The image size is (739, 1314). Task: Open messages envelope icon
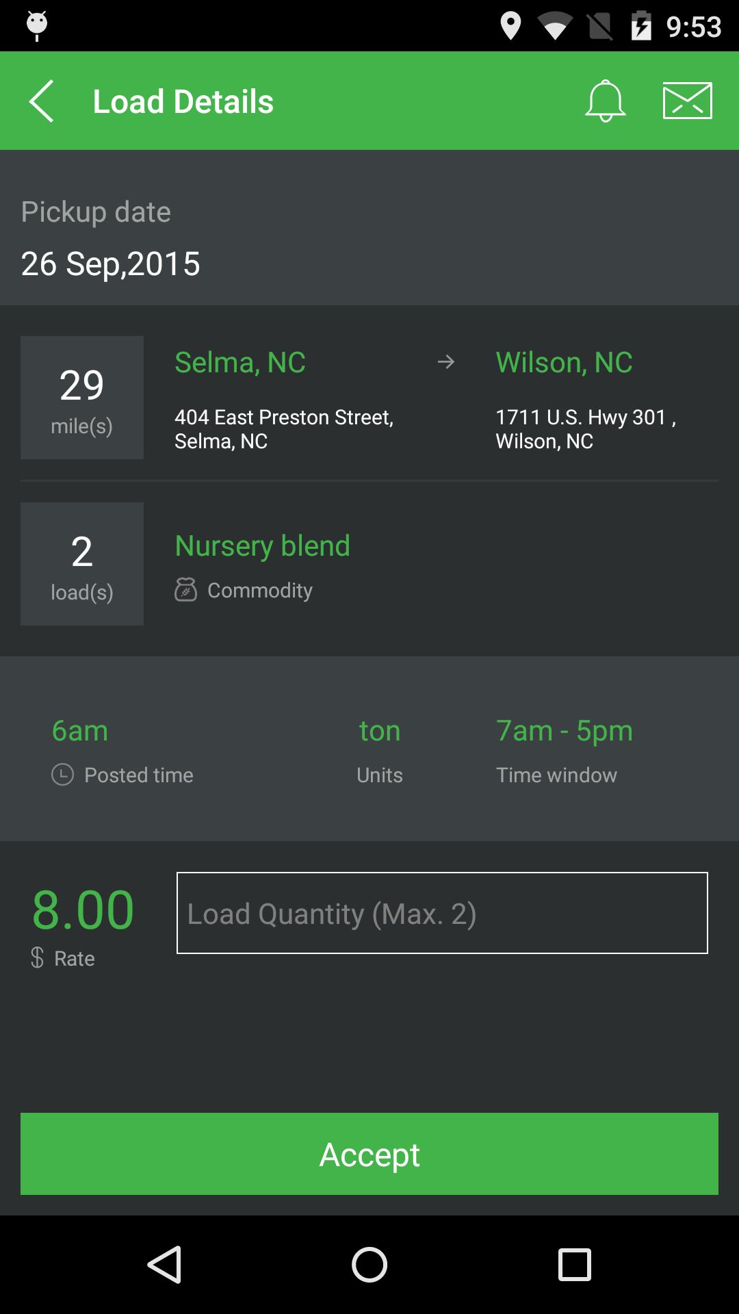pyautogui.click(x=687, y=101)
